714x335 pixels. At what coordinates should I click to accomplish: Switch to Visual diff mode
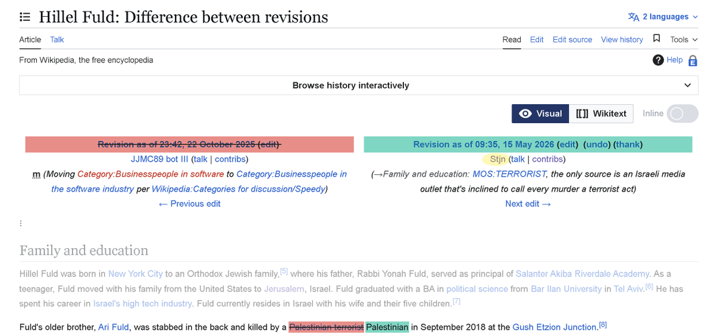click(x=540, y=114)
